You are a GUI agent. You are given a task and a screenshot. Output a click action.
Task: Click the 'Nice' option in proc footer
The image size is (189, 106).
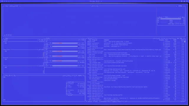pos(120,102)
